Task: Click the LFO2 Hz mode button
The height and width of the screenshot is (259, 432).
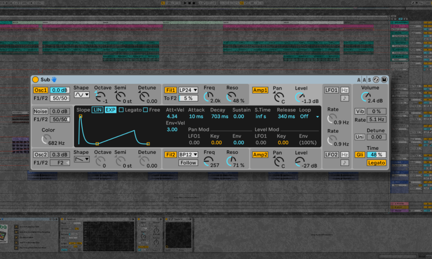Action: (x=345, y=155)
